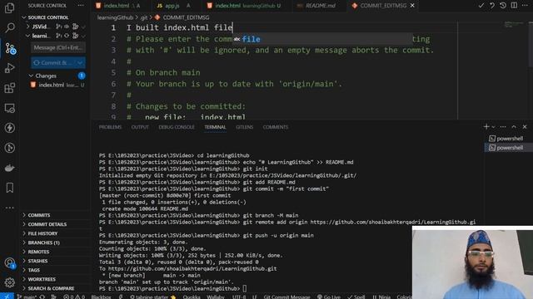Open the Run and Debug view
Image resolution: width=533 pixels, height=299 pixels.
9,68
